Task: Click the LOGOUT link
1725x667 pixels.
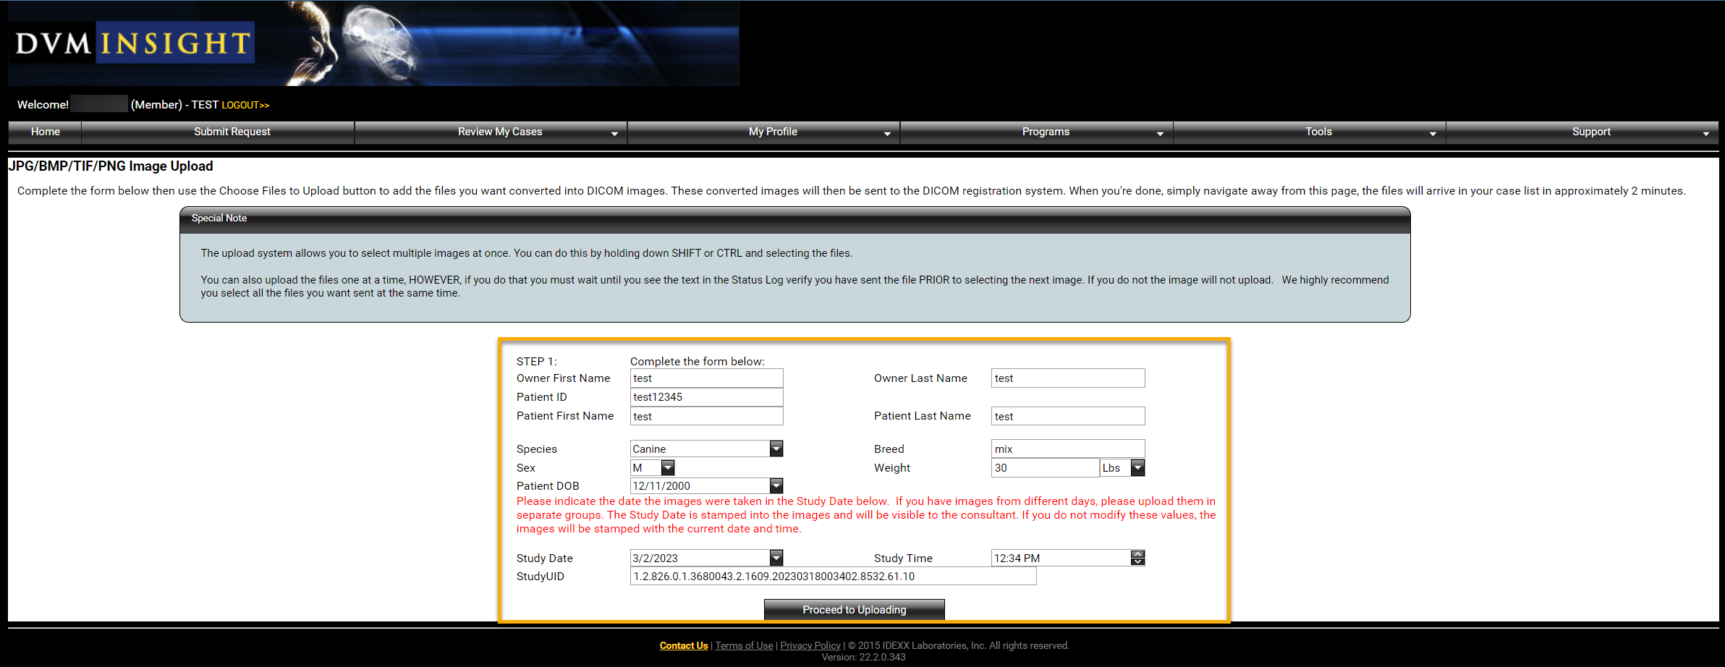Action: point(245,106)
